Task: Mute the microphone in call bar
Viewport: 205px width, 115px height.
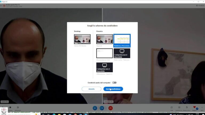Action: 95,108
